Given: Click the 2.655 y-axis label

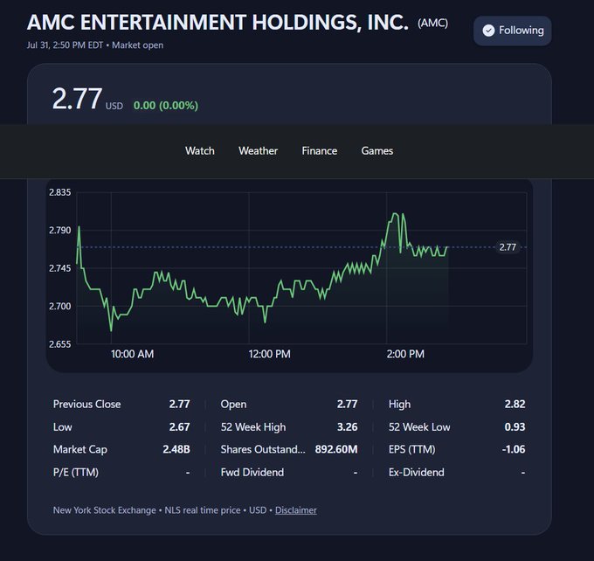Looking at the screenshot, I should coord(60,344).
